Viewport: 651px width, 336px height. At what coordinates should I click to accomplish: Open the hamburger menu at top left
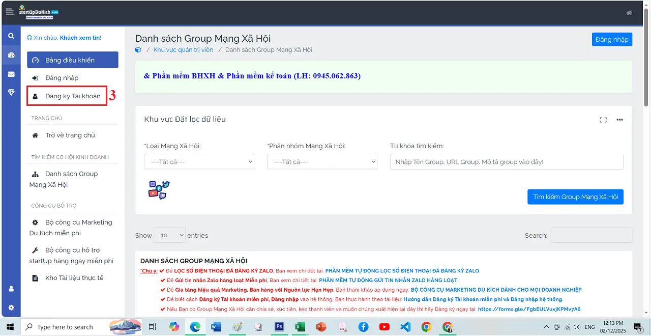point(10,13)
